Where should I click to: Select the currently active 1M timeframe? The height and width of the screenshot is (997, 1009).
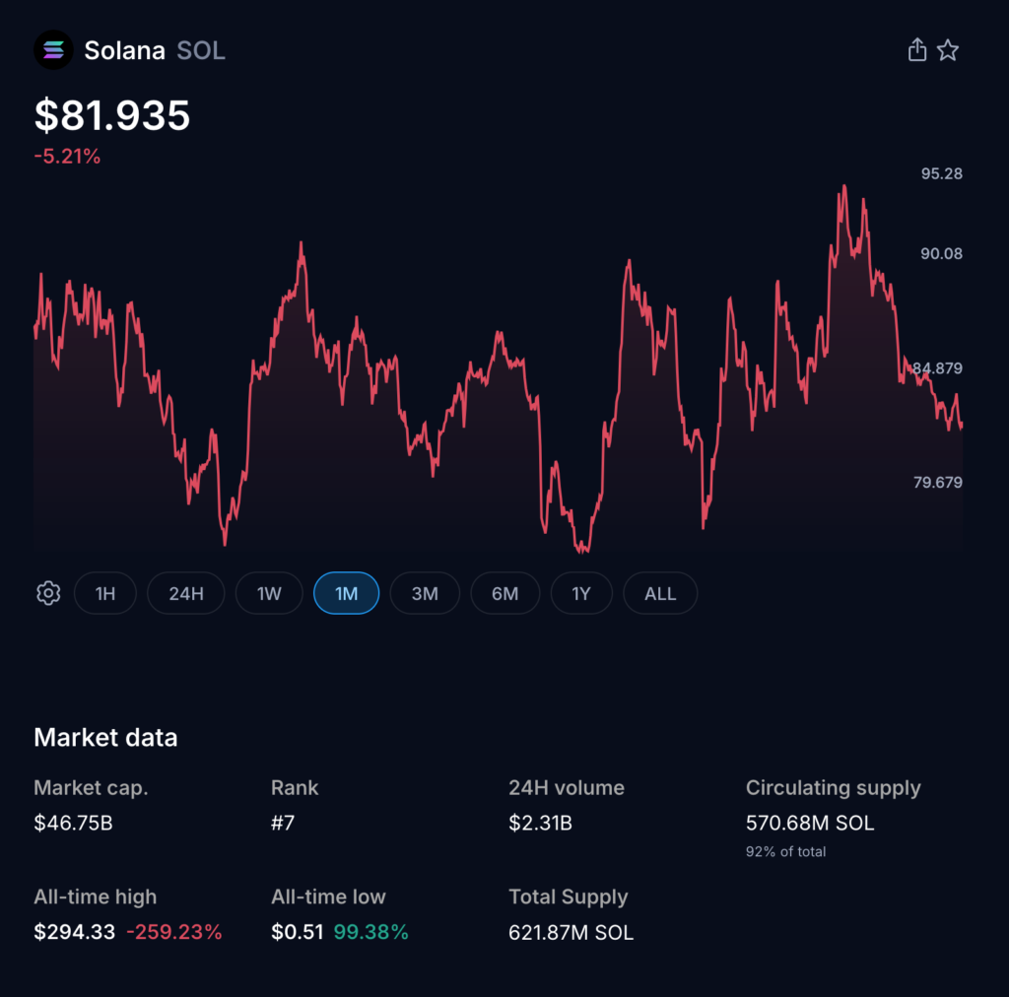tap(346, 593)
